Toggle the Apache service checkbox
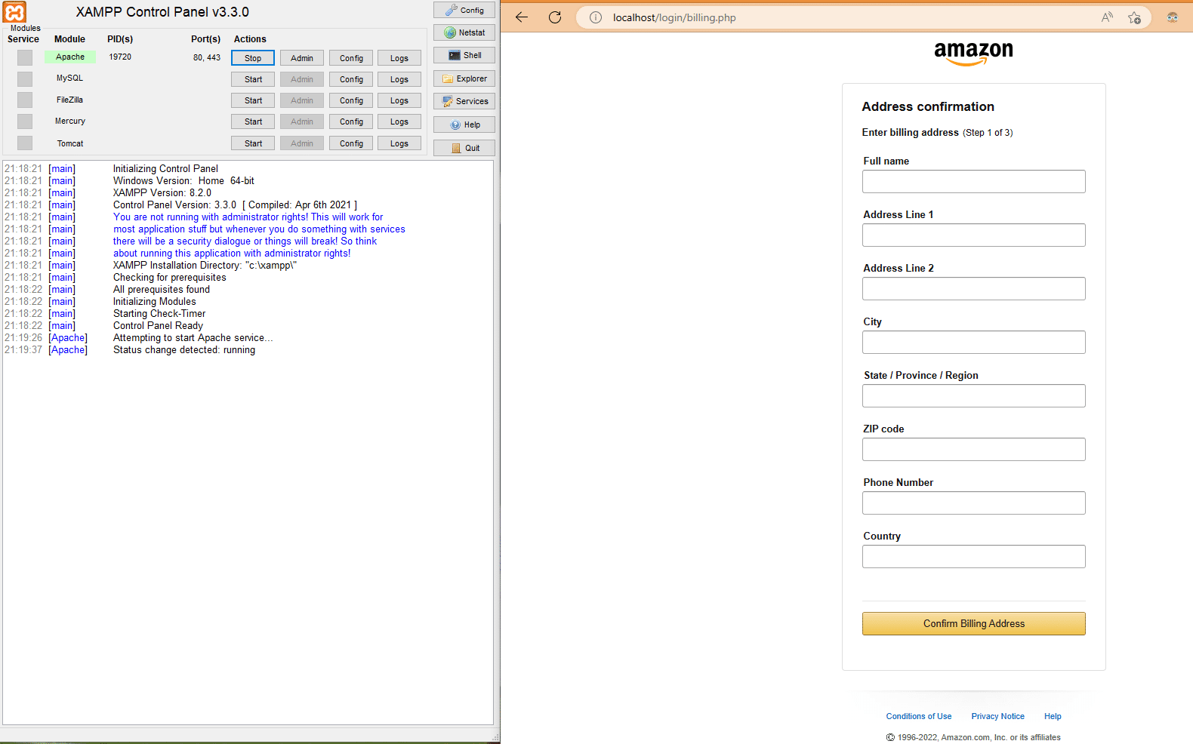1193x744 pixels. coord(25,57)
